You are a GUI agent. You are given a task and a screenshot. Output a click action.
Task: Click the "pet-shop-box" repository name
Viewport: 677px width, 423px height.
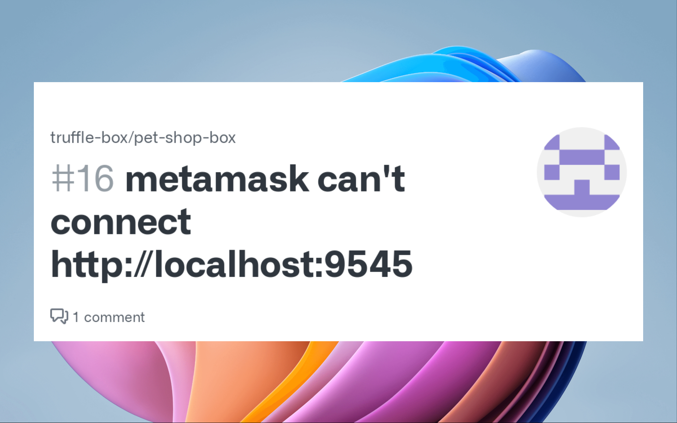coord(185,138)
